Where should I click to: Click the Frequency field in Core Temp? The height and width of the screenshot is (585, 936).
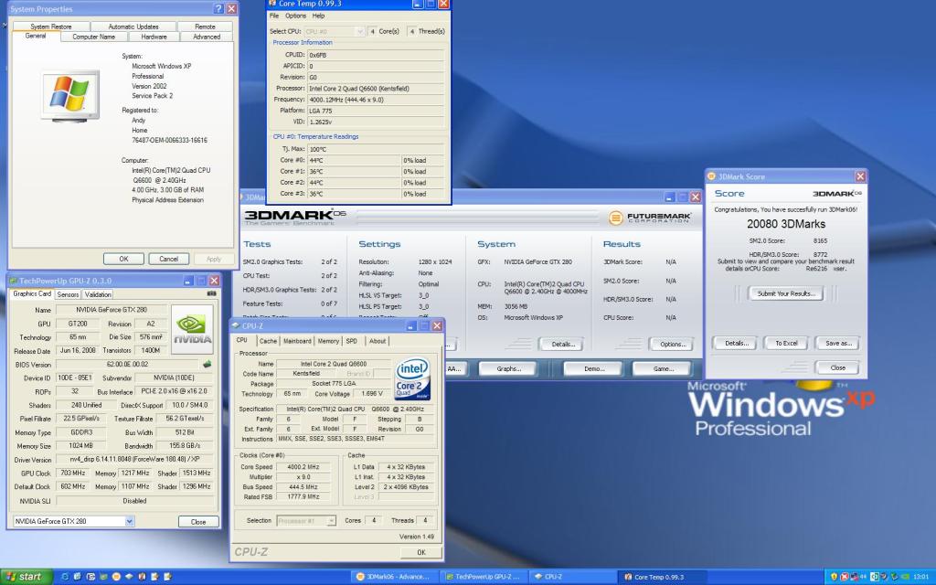tap(376, 100)
